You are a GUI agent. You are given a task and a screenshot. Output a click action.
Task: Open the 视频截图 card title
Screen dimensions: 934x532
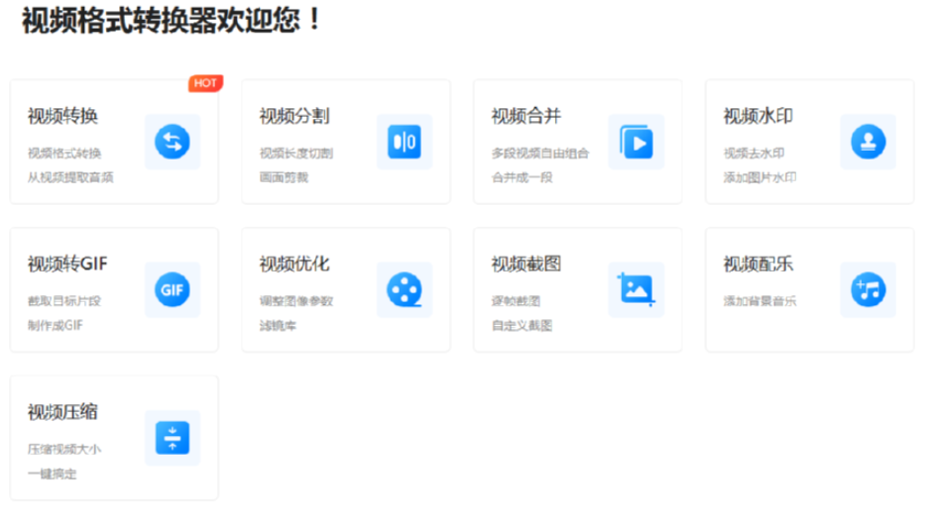coord(525,264)
